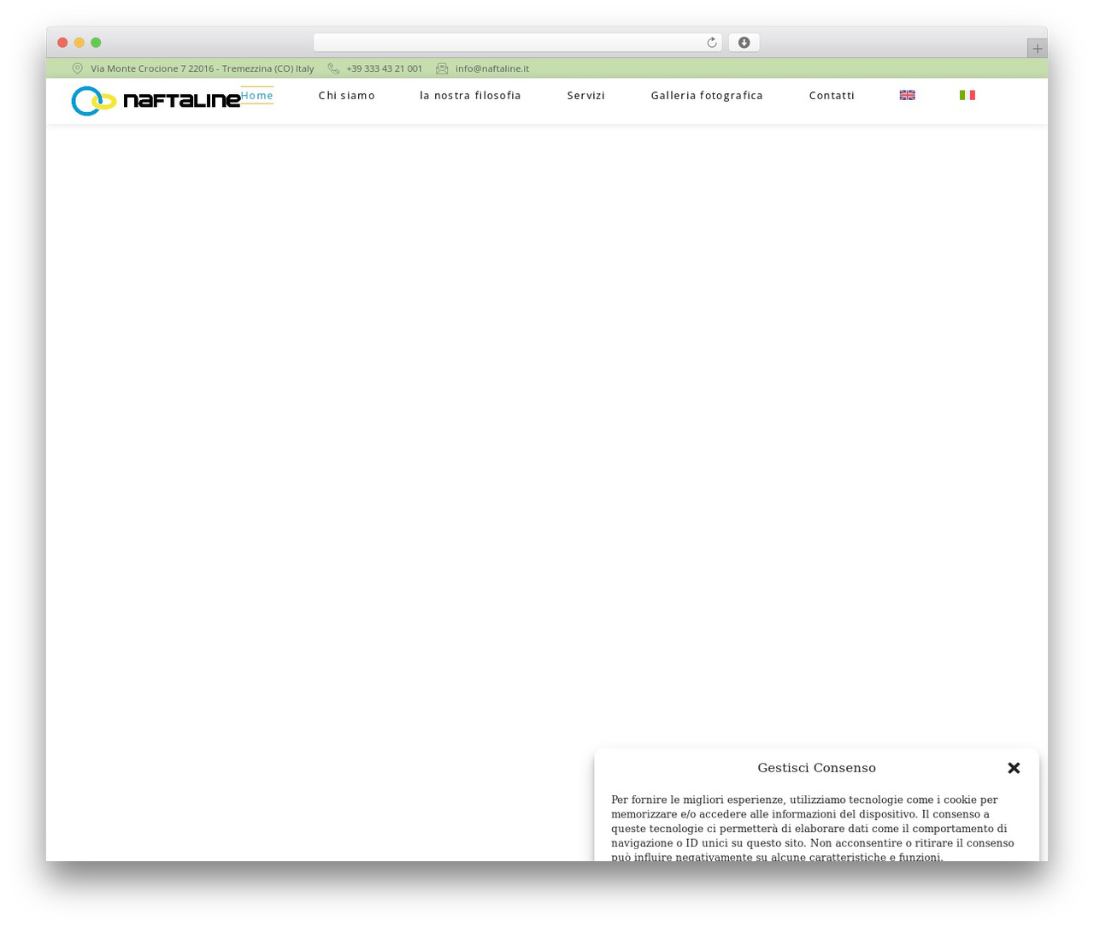Image resolution: width=1094 pixels, height=927 pixels.
Task: Minimize the browser window with yellow button
Action: (79, 43)
